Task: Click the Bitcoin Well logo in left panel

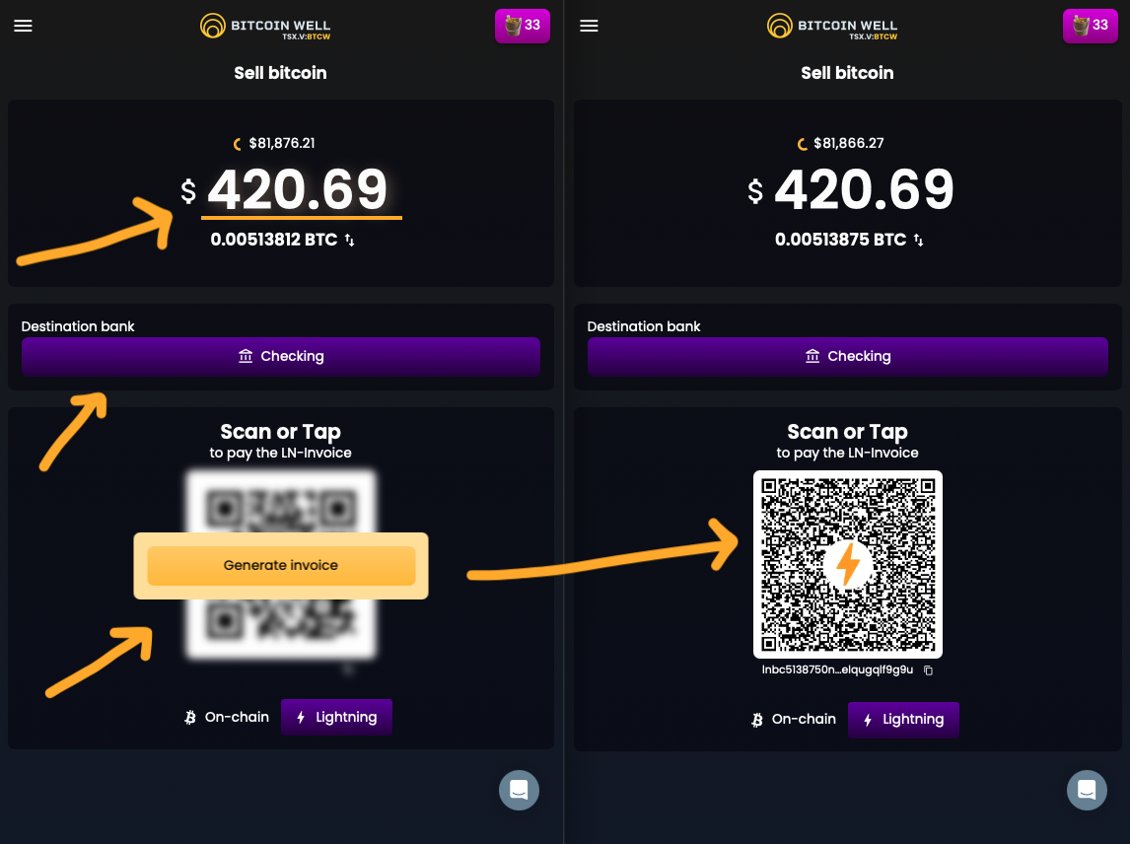Action: [265, 27]
